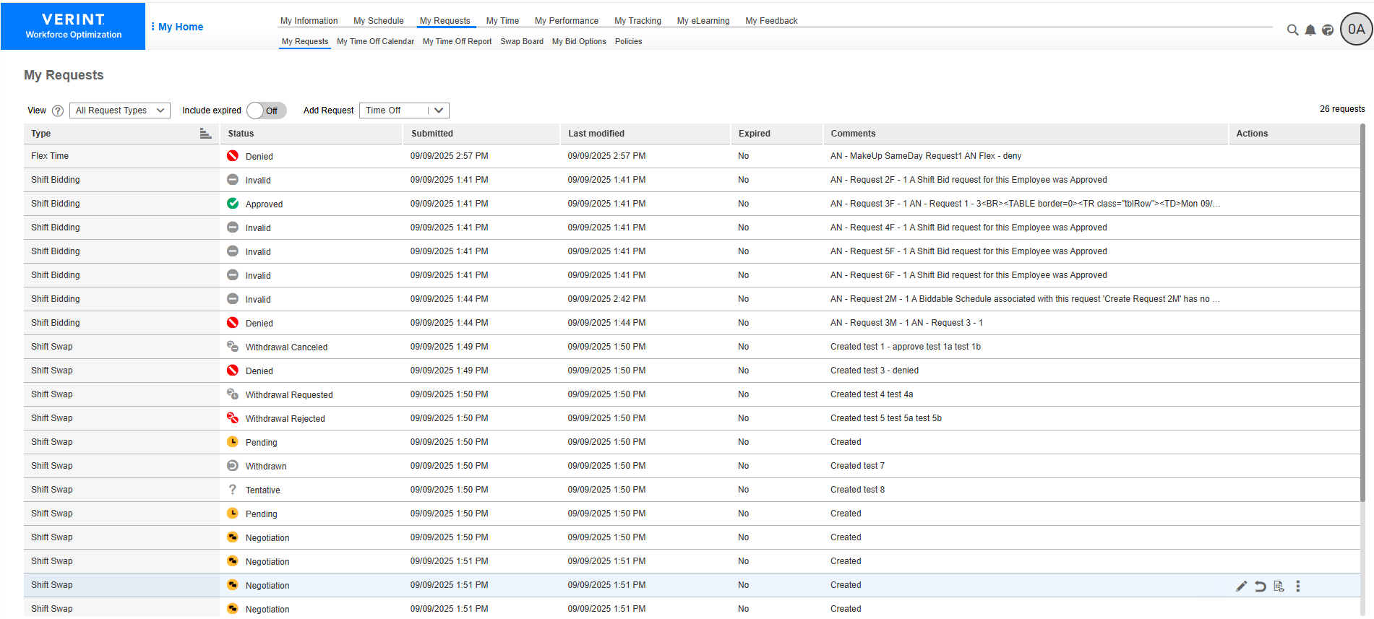Click the Verint Workforce Optimization logo
1374x619 pixels.
[x=73, y=26]
